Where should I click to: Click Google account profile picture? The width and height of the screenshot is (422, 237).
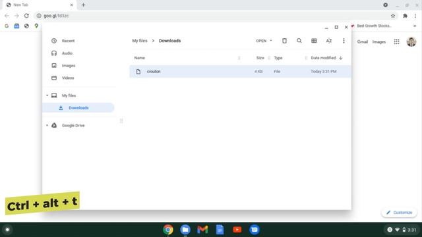tap(411, 42)
